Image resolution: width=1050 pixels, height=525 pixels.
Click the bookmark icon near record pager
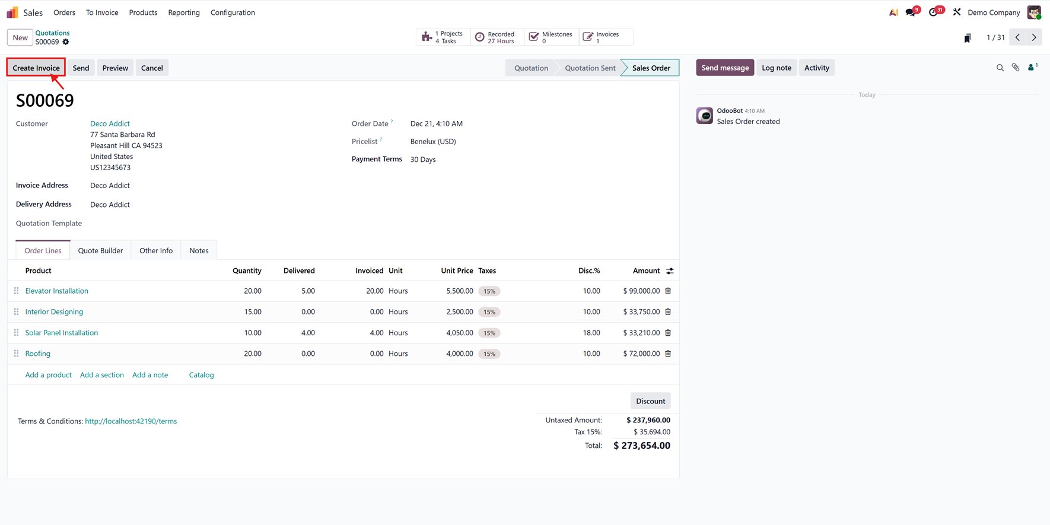pos(968,38)
